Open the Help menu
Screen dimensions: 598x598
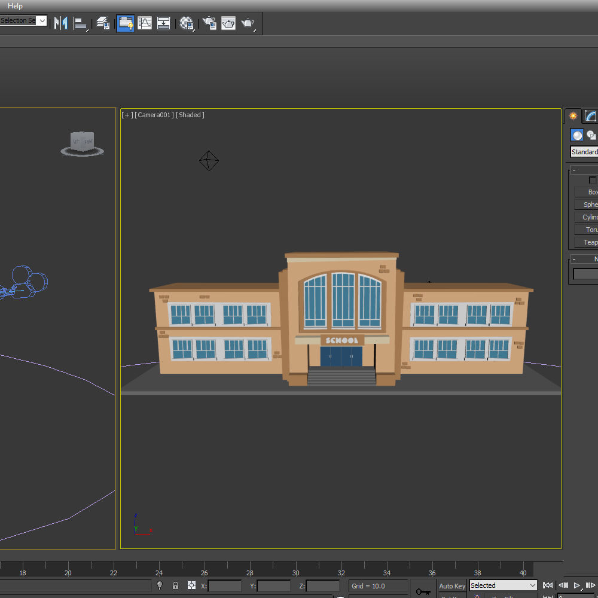(x=15, y=6)
